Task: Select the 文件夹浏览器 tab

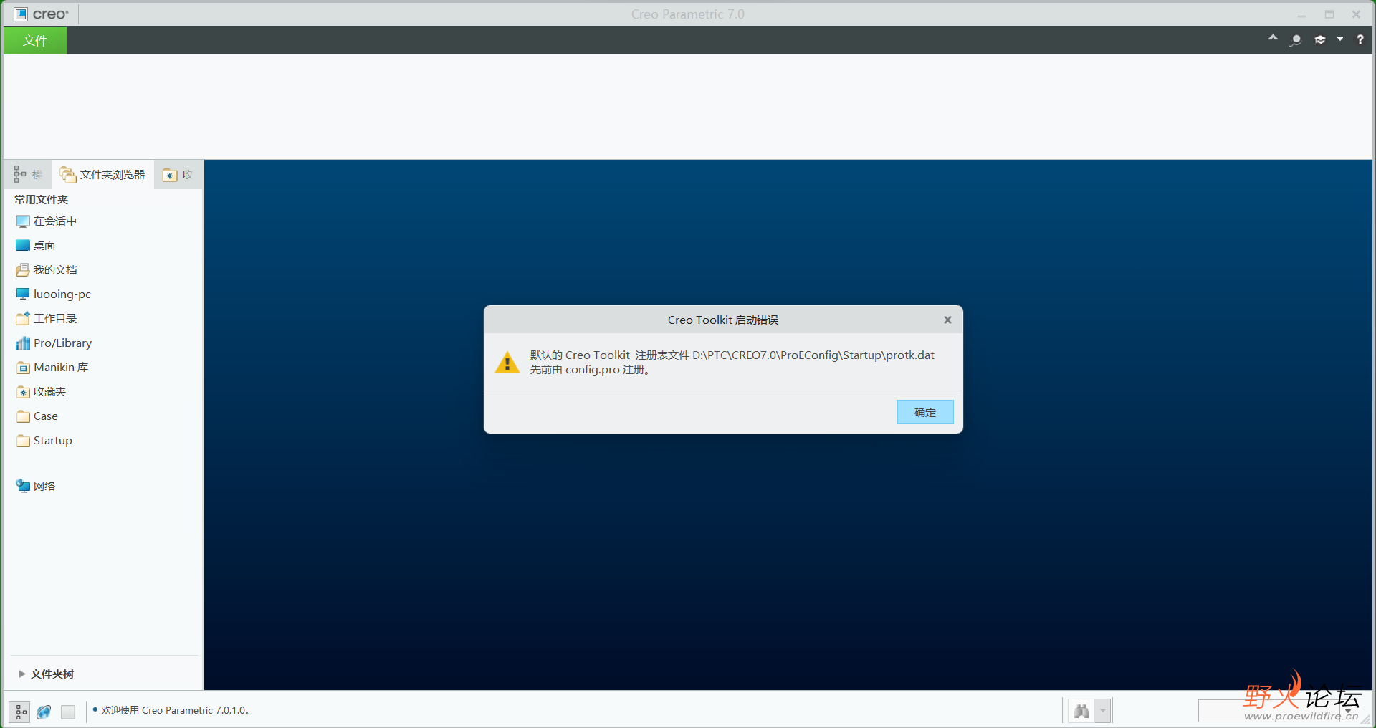Action: (102, 174)
